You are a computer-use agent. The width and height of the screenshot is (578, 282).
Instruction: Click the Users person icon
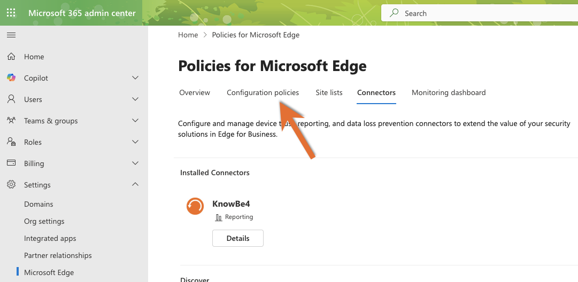[11, 99]
